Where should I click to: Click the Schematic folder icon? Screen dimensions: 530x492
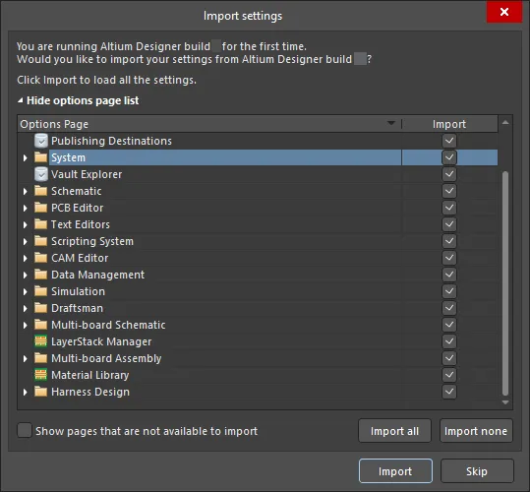pos(41,191)
